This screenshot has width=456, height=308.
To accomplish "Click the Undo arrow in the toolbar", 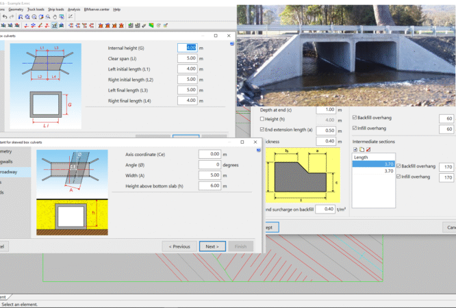I will click(5, 16).
